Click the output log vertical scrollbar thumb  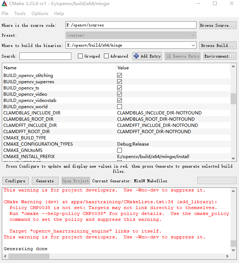coord(233,243)
